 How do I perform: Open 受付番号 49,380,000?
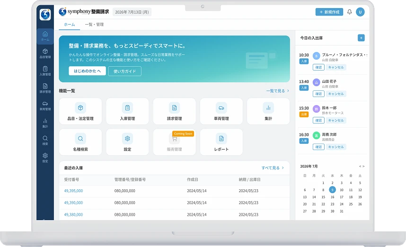point(73,215)
